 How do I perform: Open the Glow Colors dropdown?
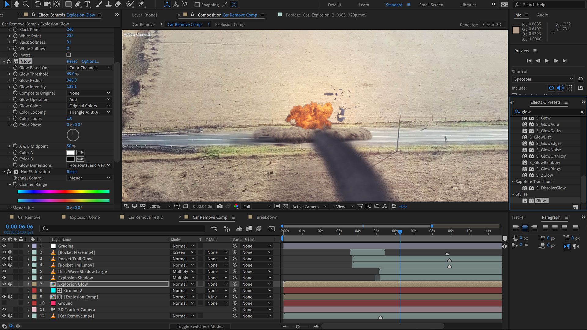tap(89, 106)
